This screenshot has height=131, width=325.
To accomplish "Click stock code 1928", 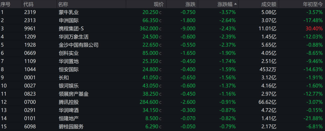I will [30, 45].
